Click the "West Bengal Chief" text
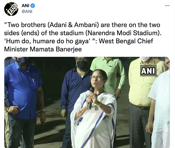This screenshot has height=148, width=175. [126, 41]
